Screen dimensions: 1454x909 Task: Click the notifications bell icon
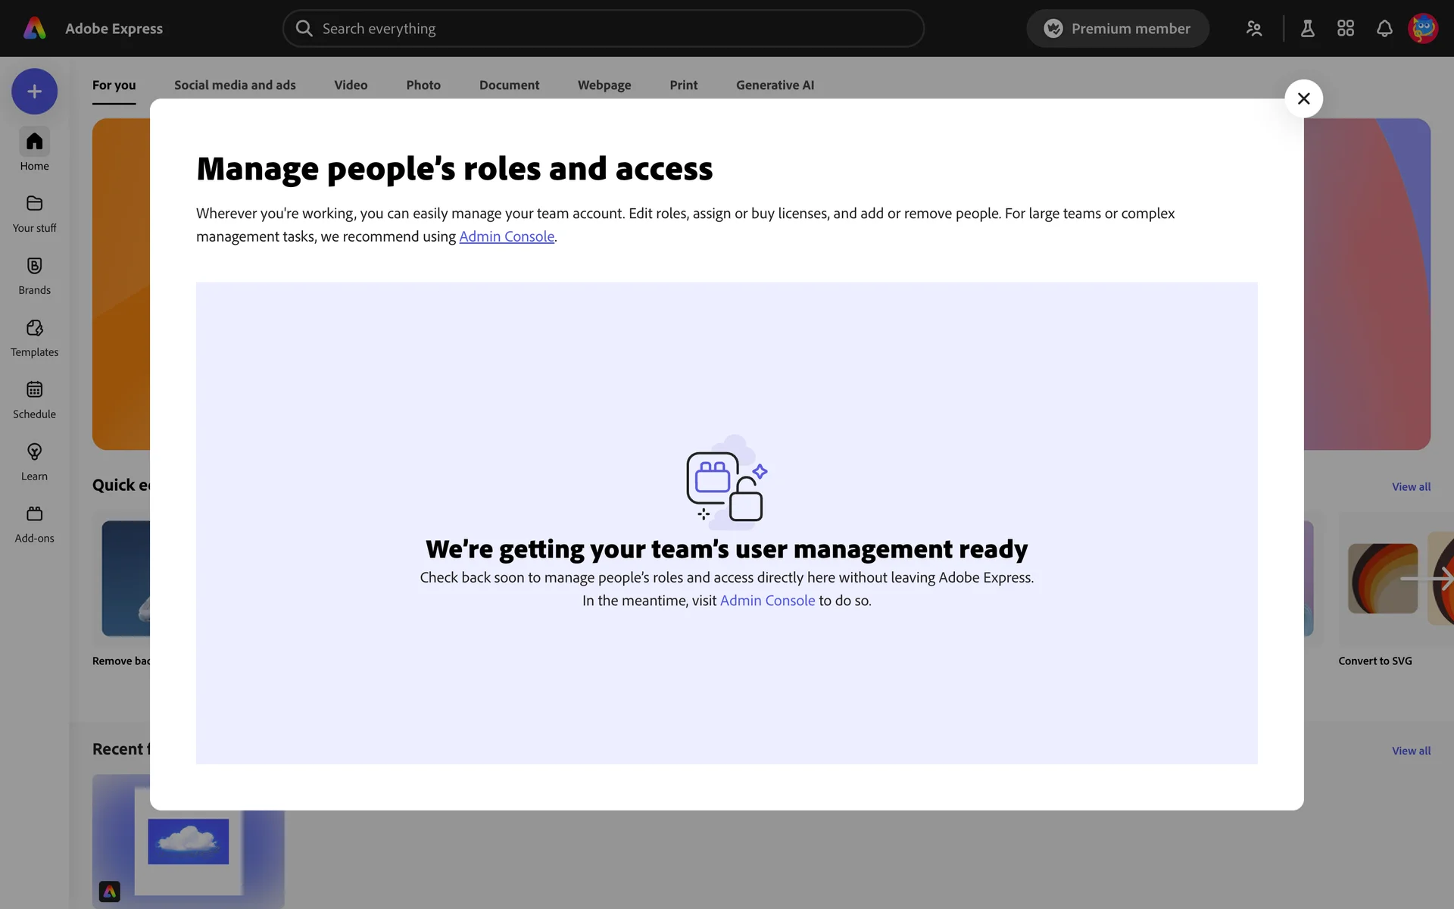pyautogui.click(x=1384, y=29)
